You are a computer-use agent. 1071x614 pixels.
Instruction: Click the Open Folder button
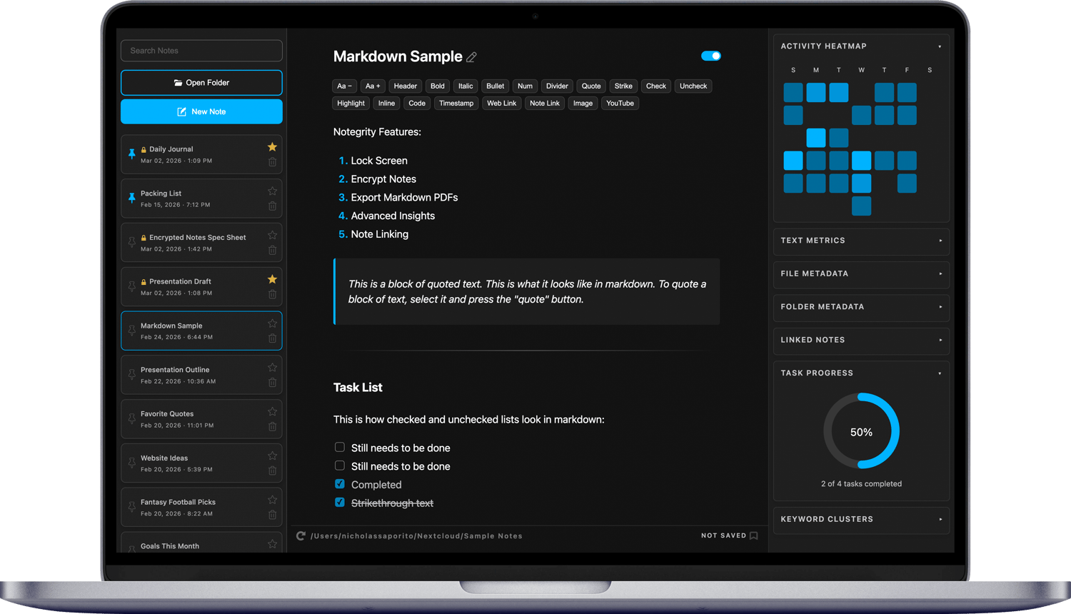[201, 83]
